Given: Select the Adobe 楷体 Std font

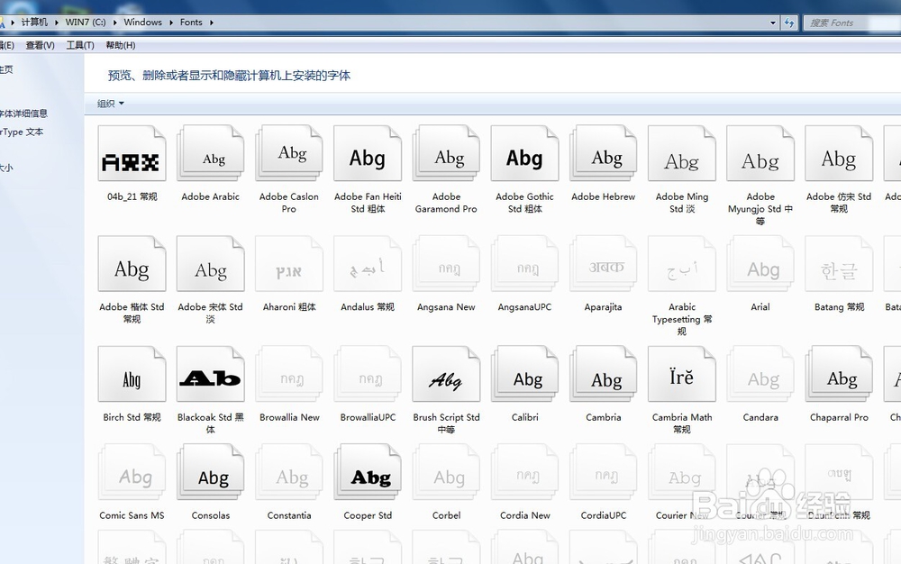Looking at the screenshot, I should pos(132,263).
